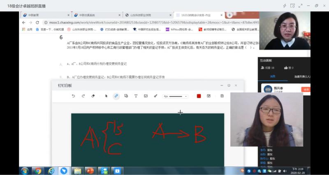The width and height of the screenshot is (329, 175).
Task: Select the text tool (T)
Action: pos(136,96)
